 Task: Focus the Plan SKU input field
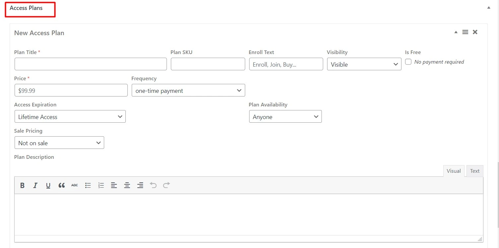[x=208, y=64]
